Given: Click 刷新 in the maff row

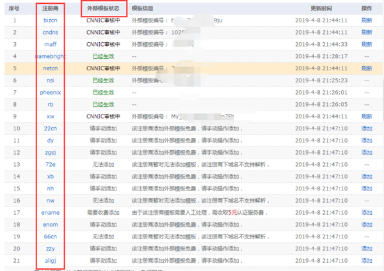Looking at the screenshot, I should click(367, 44).
